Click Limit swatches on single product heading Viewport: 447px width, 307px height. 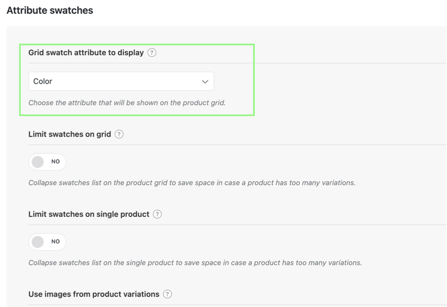89,214
